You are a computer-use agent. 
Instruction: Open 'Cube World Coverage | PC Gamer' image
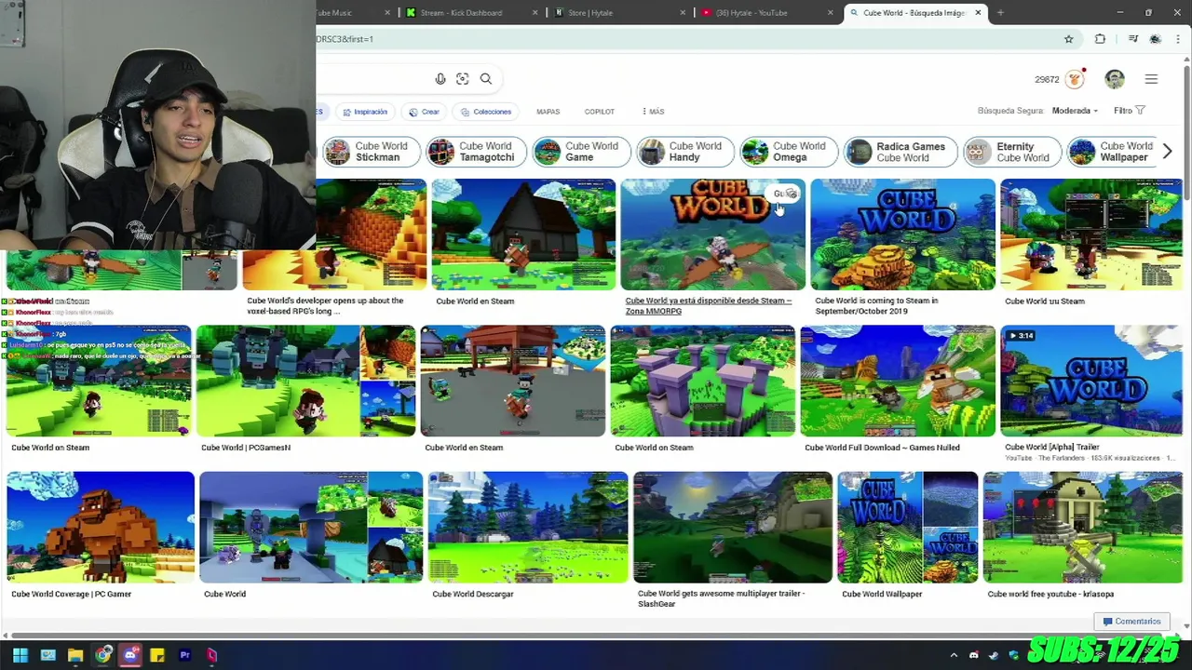tap(101, 527)
